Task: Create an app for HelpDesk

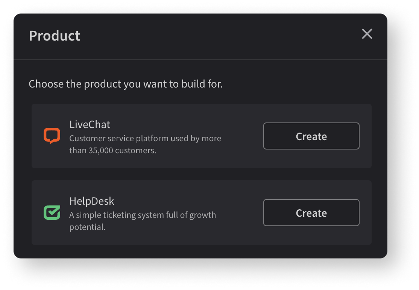Action: point(311,213)
